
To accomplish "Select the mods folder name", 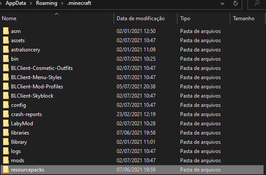I will coord(18,160).
